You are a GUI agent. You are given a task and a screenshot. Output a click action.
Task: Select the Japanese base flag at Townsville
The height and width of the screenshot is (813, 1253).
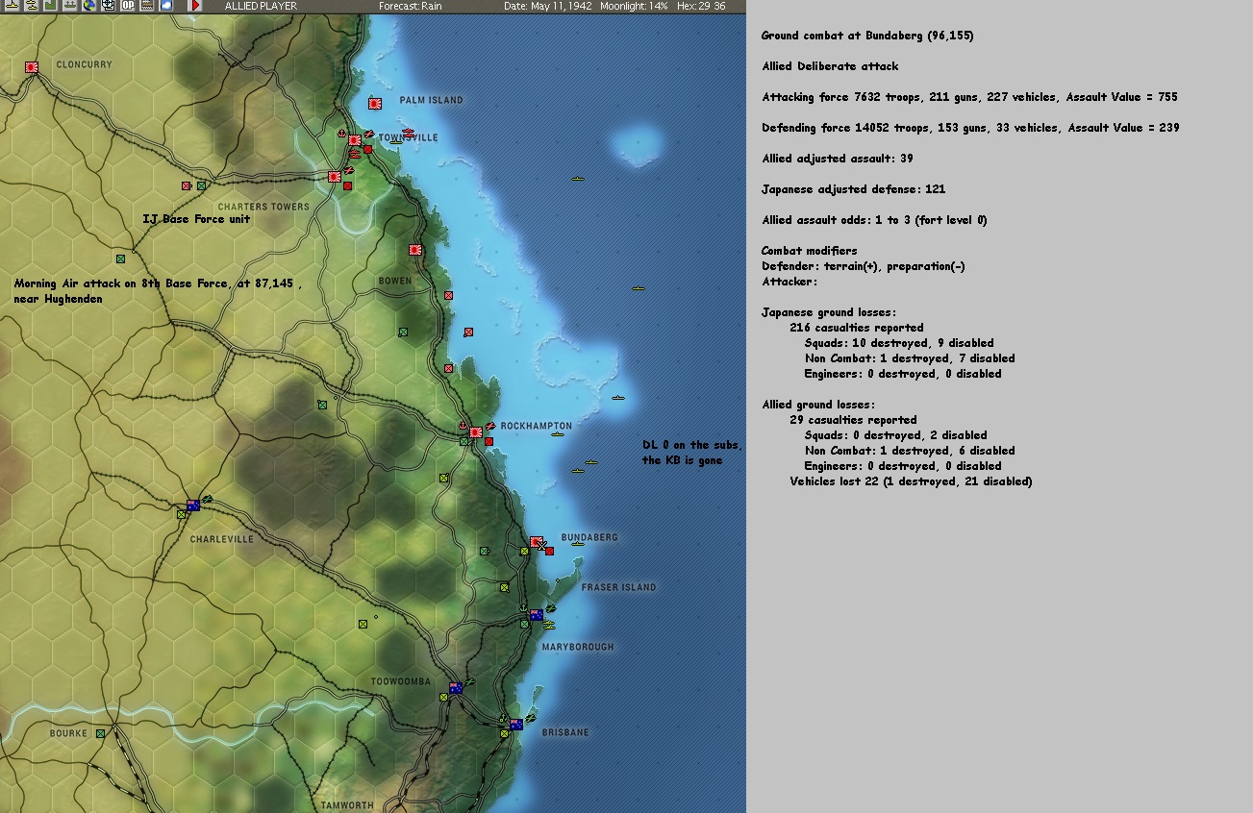coord(355,140)
